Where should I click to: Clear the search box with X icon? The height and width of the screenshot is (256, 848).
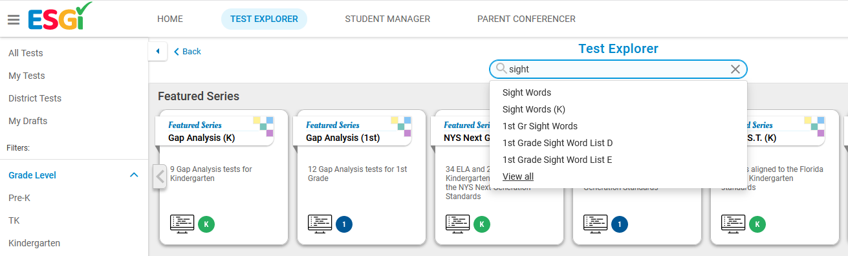coord(735,69)
